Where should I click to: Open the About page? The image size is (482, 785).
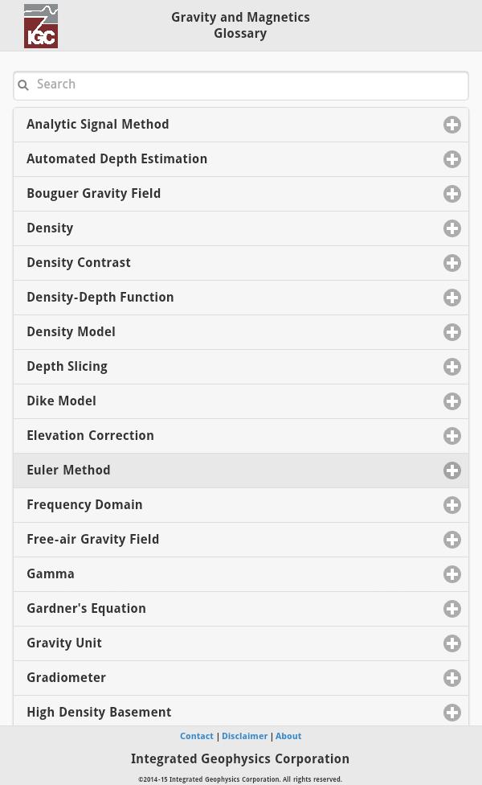pyautogui.click(x=288, y=736)
